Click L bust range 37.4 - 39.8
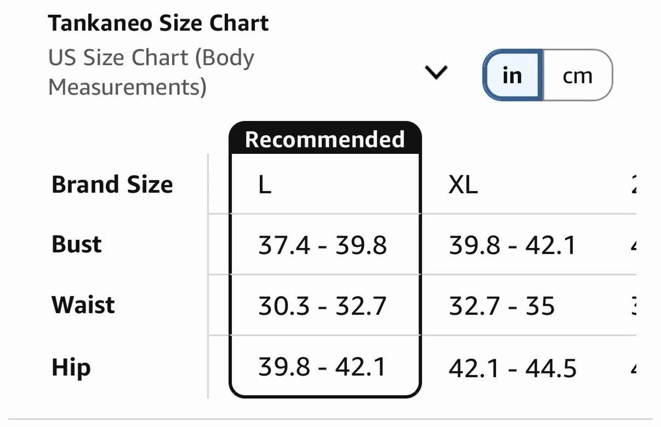 pos(323,245)
